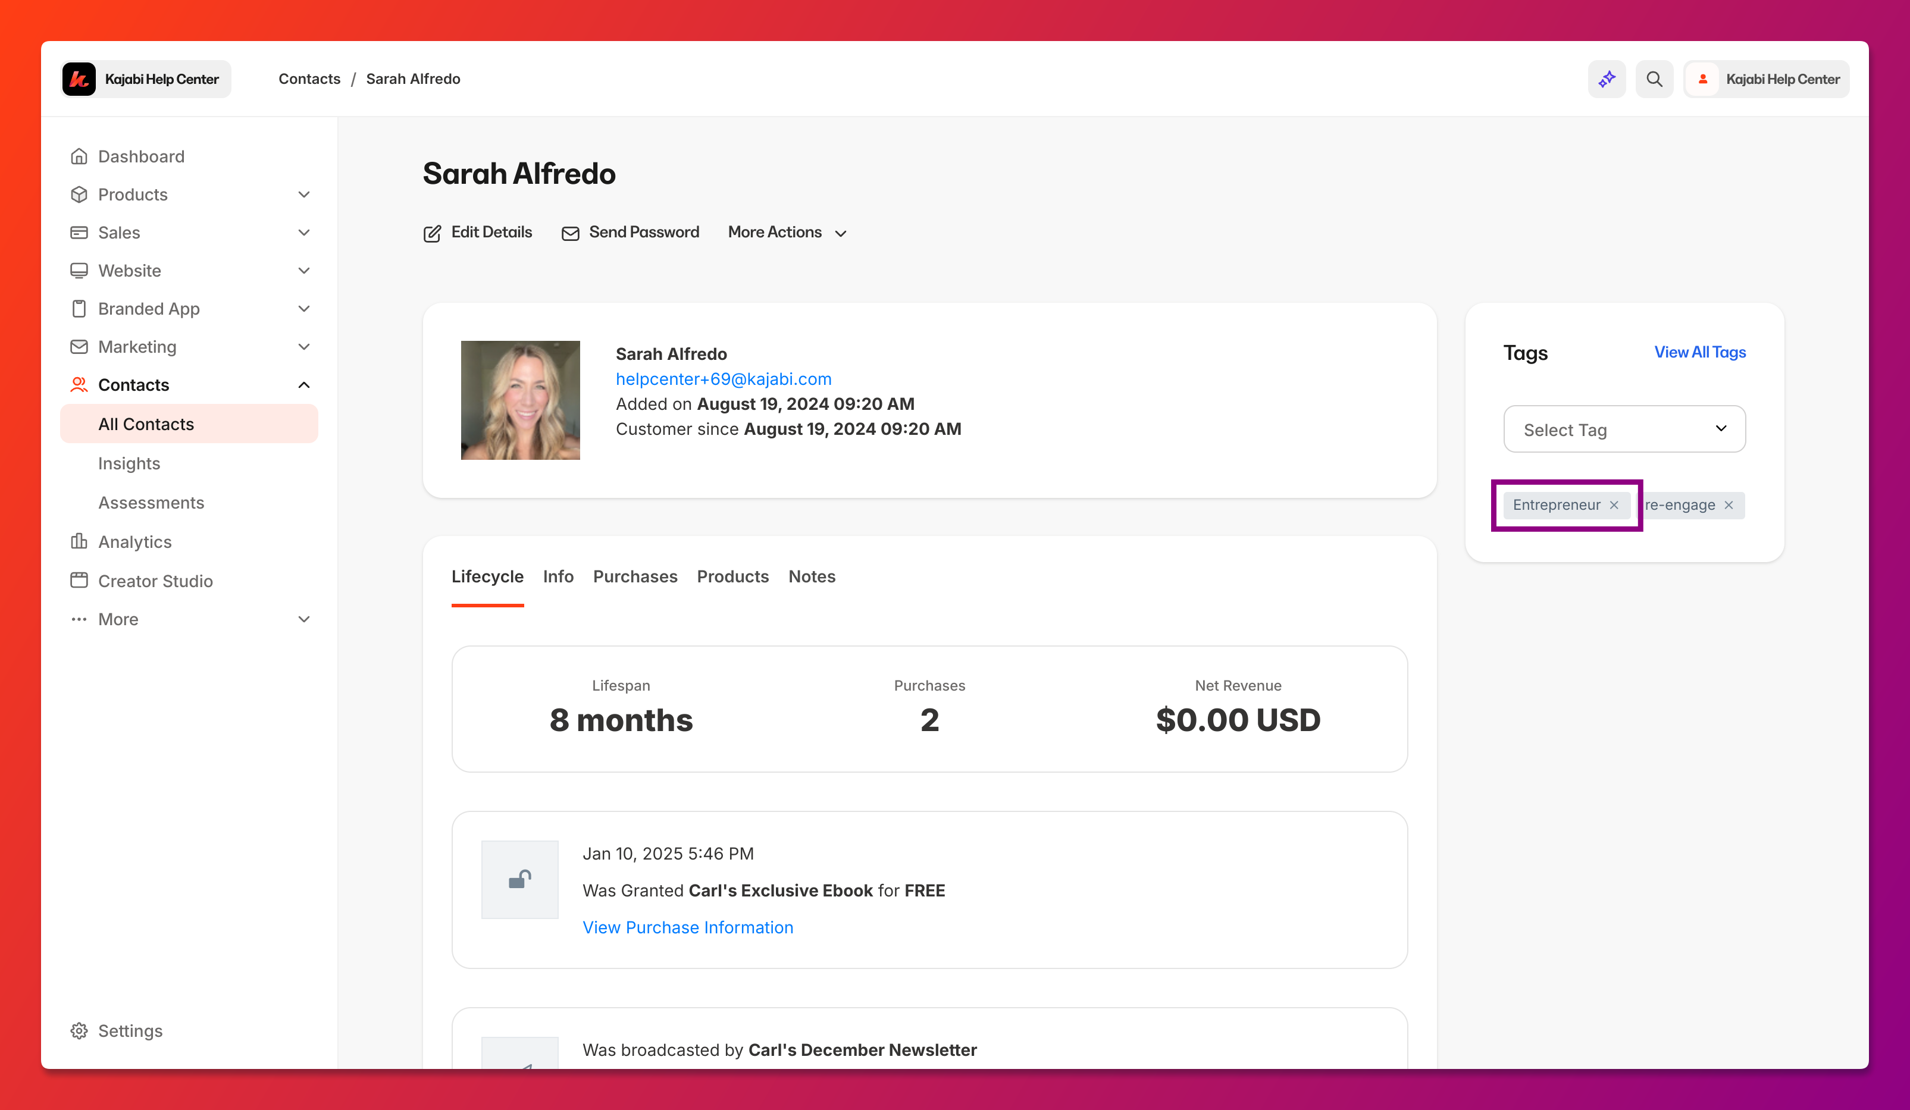The height and width of the screenshot is (1110, 1910).
Task: Switch to the Products tab
Action: 733,576
